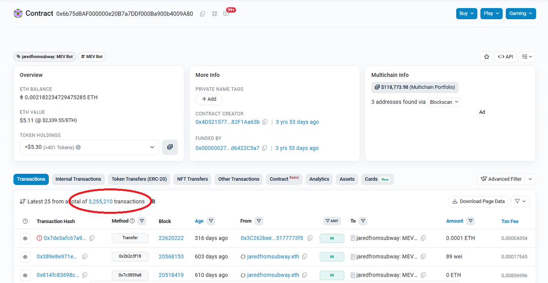Open the token holdings wallet view icon

pos(170,147)
